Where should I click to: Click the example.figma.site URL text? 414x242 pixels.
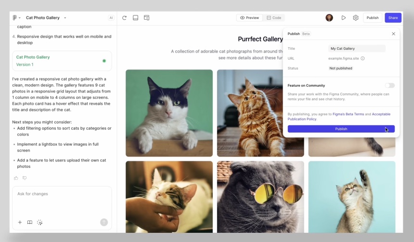tap(344, 58)
